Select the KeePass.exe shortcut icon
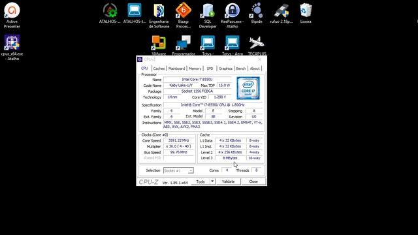Screen dimensions: 418x235 coord(233,16)
